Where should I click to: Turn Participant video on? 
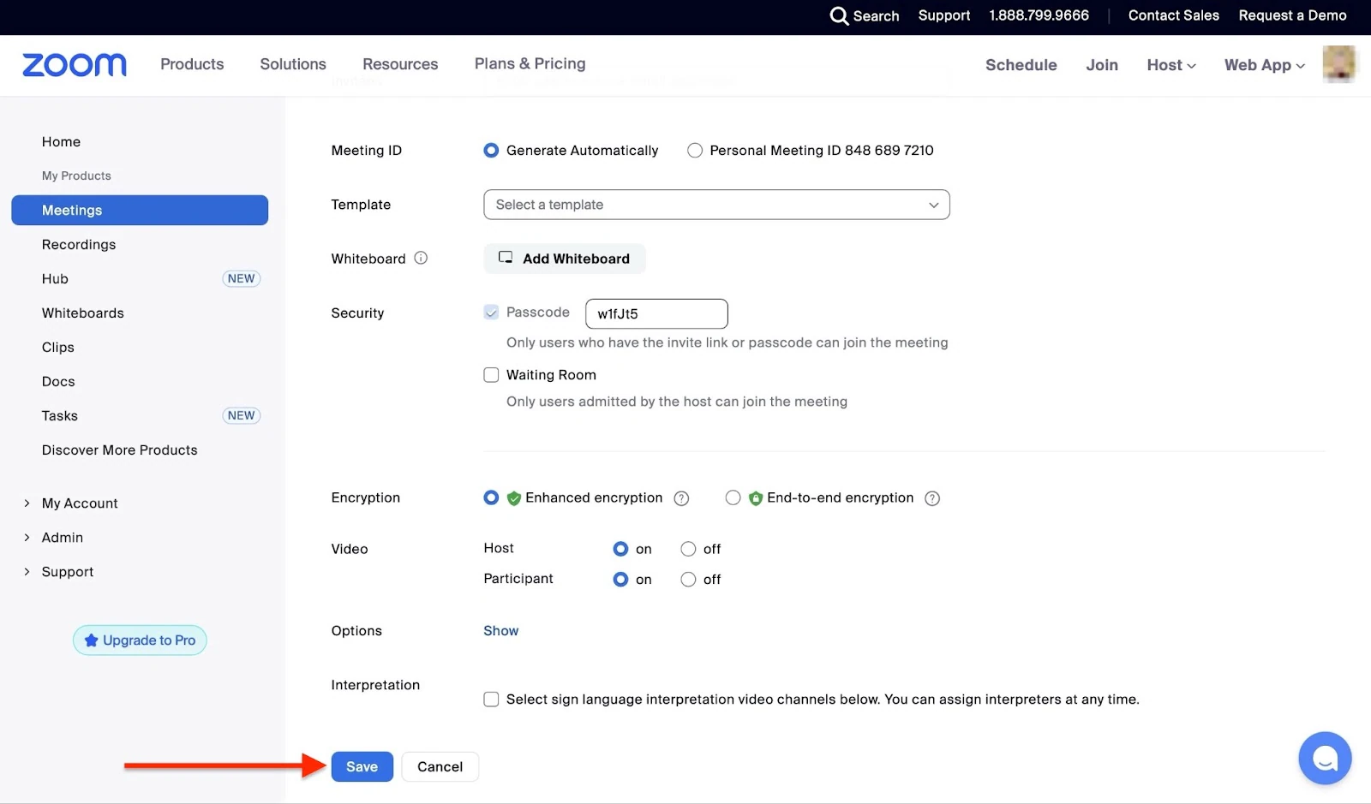pos(620,580)
